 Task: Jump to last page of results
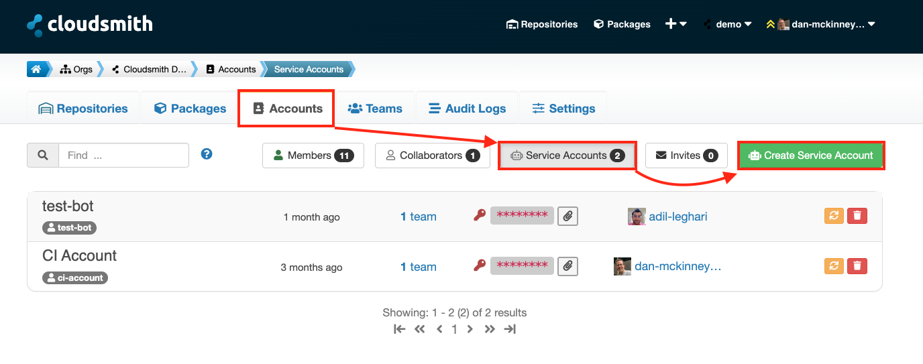510,329
